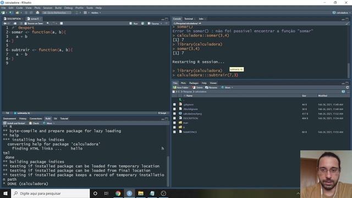Click the Windows taskbar search box
Image resolution: width=352 pixels, height=198 pixels.
point(50,193)
